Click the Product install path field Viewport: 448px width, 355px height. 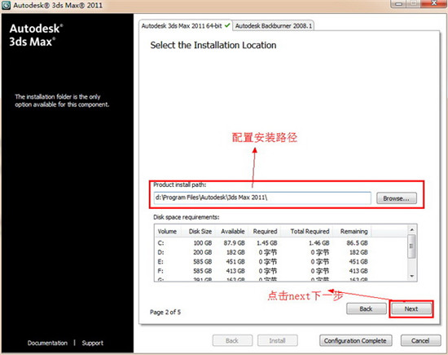[262, 197]
